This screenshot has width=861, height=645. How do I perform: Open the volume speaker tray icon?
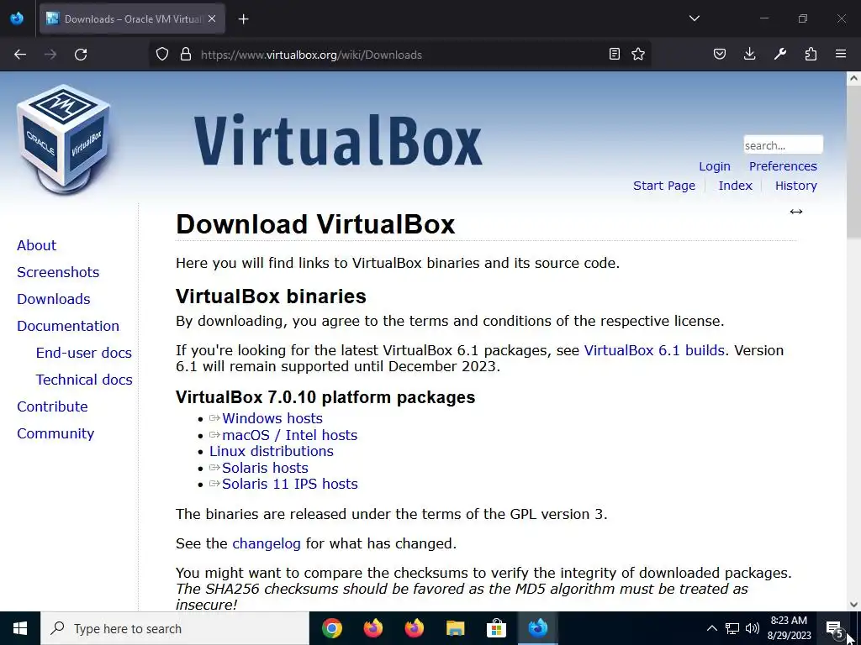[x=753, y=628]
